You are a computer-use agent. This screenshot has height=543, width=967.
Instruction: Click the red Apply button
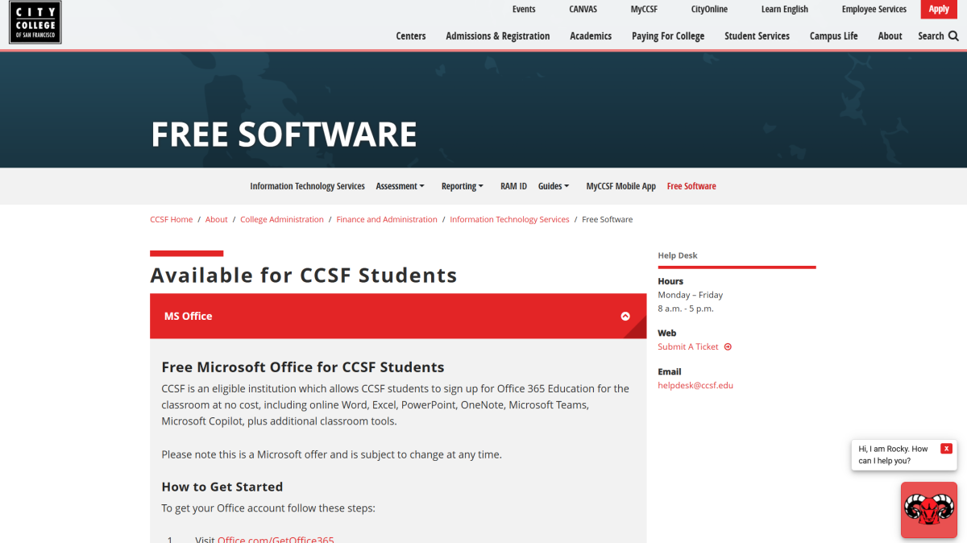click(939, 10)
